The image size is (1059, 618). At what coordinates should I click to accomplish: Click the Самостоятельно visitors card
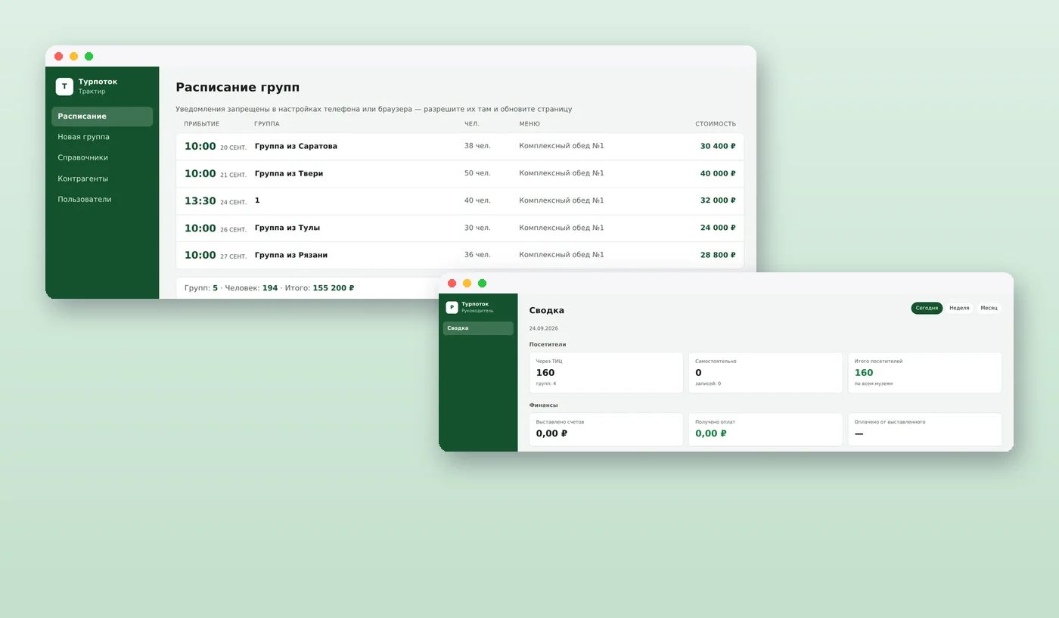tap(766, 372)
